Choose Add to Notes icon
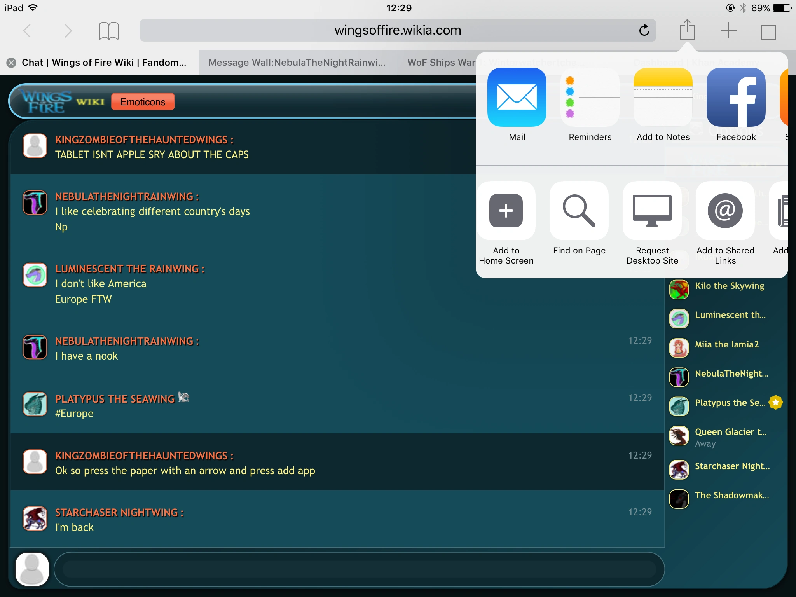This screenshot has height=597, width=796. click(663, 97)
